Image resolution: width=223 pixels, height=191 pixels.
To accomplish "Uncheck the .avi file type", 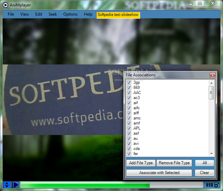I will pos(129,144).
